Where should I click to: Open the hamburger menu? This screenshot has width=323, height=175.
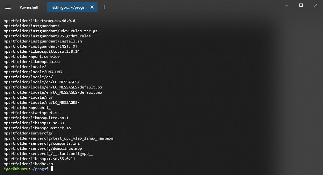[x=8, y=7]
